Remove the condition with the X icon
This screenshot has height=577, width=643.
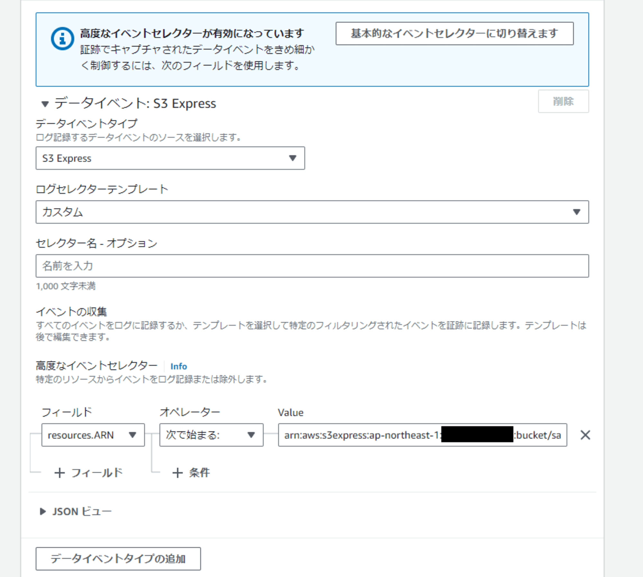click(585, 435)
